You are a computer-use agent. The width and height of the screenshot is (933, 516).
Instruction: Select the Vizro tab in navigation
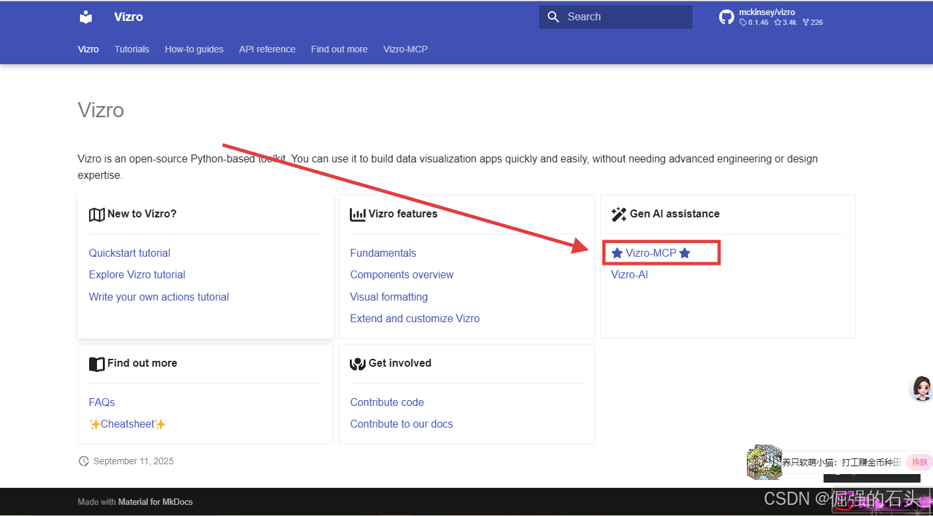pyautogui.click(x=88, y=49)
